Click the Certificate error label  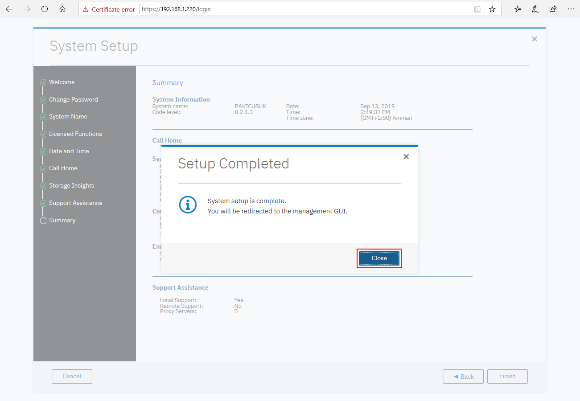pos(113,9)
